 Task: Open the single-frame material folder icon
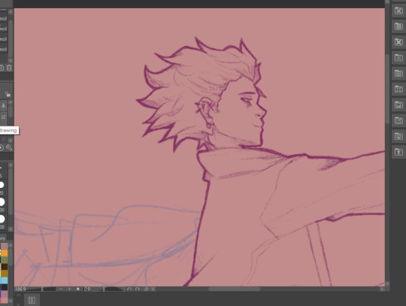click(398, 74)
